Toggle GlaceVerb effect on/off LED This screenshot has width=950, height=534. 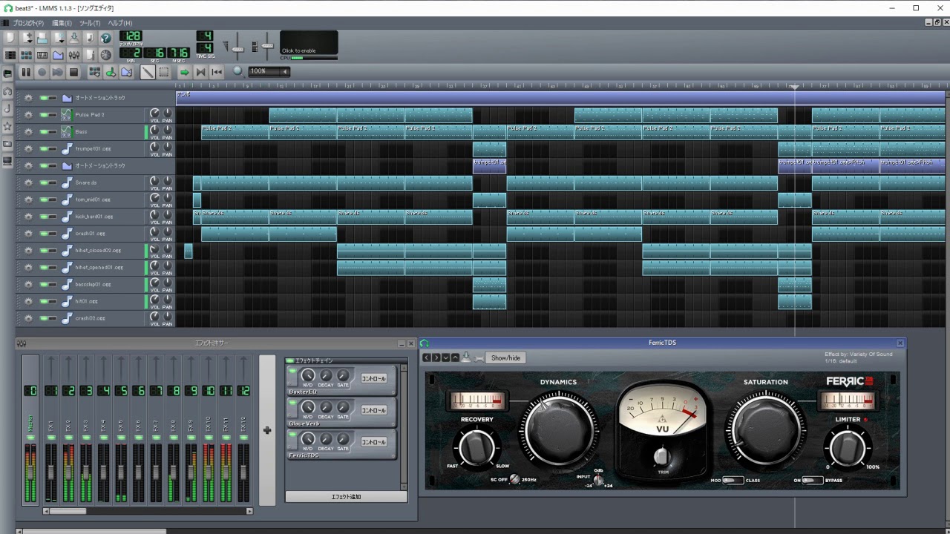click(292, 403)
